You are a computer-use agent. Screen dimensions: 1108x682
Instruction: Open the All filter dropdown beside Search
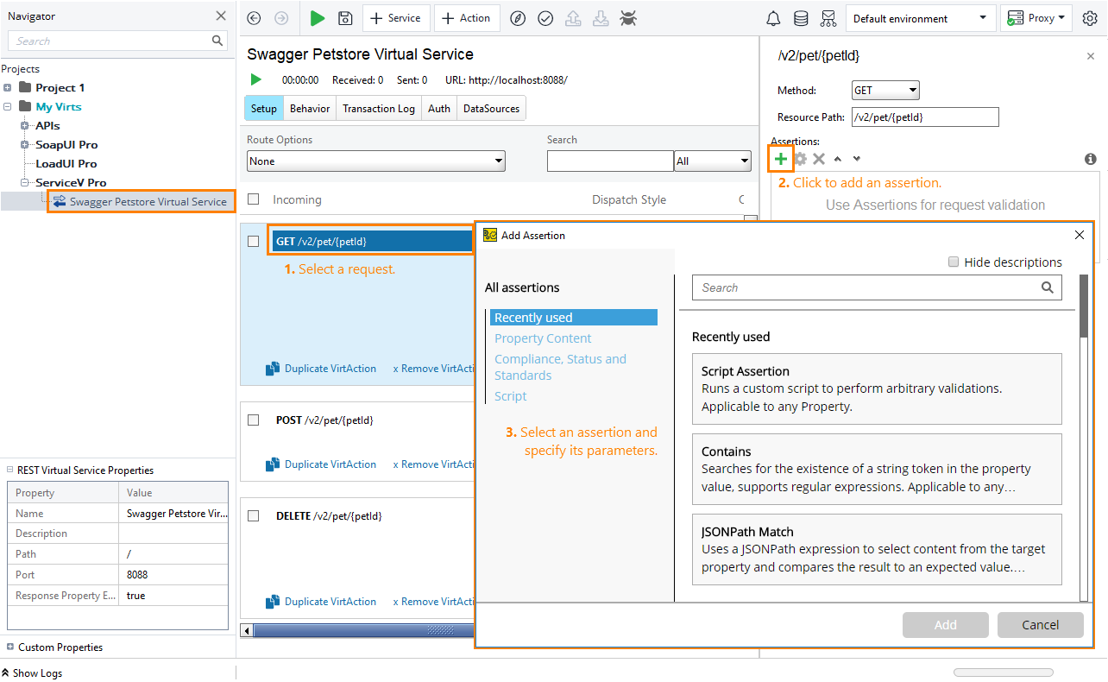pos(713,161)
